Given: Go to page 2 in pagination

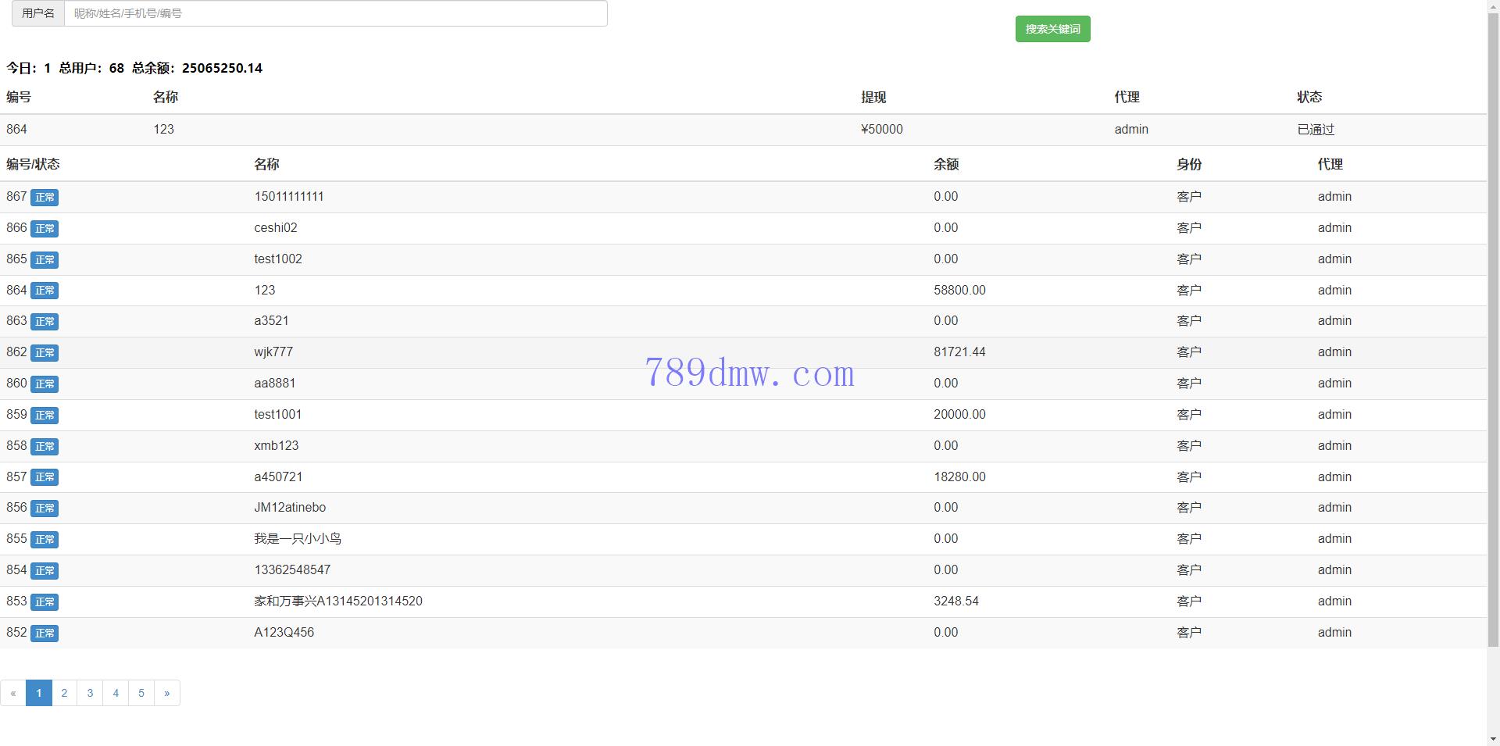Looking at the screenshot, I should [64, 693].
